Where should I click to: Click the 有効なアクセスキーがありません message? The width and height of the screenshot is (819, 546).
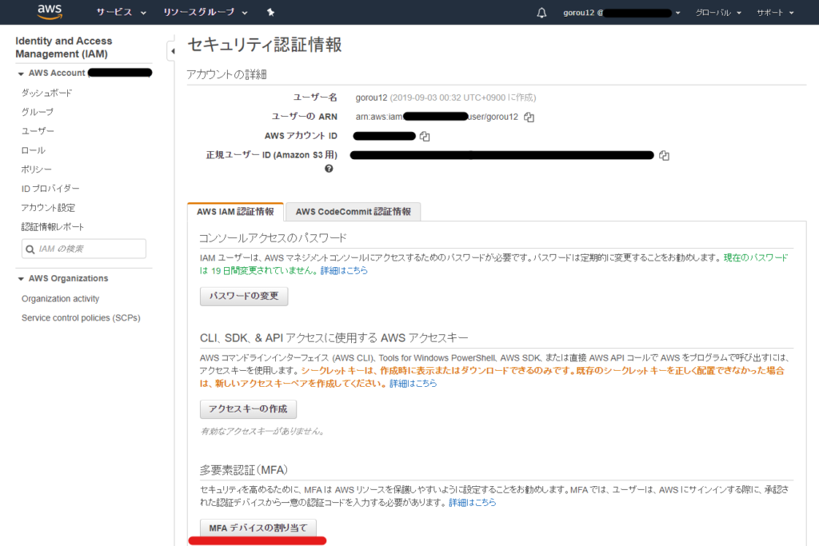tap(262, 431)
